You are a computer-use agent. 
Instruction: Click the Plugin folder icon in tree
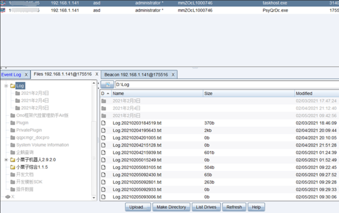(13, 123)
